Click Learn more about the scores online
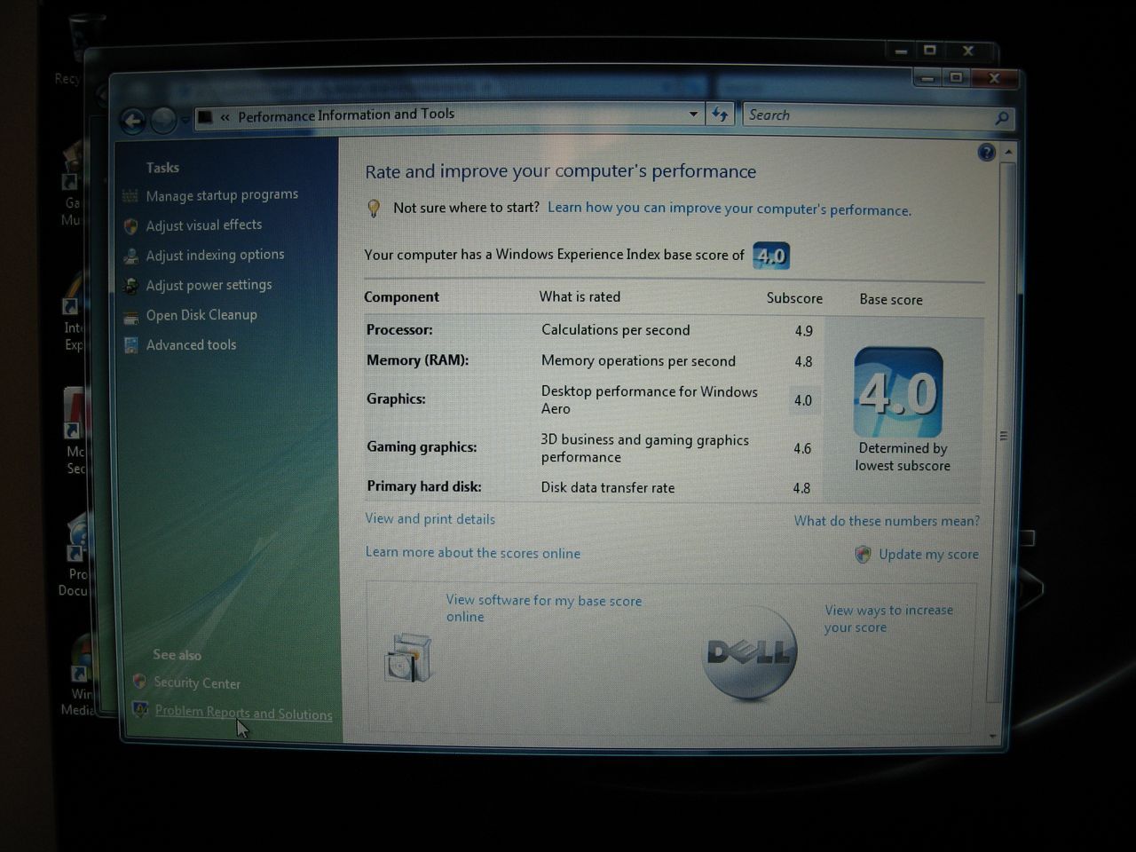Image resolution: width=1136 pixels, height=852 pixels. coord(473,553)
